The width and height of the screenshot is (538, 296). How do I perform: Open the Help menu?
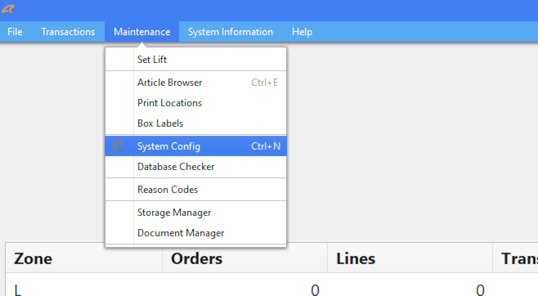coord(302,32)
